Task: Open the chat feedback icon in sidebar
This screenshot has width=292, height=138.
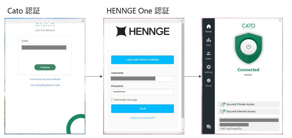Action: click(208, 127)
